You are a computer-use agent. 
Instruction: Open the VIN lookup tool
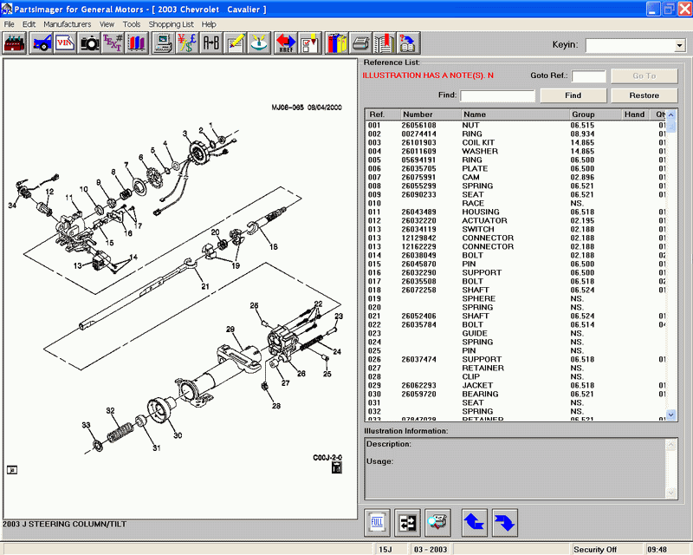click(65, 43)
